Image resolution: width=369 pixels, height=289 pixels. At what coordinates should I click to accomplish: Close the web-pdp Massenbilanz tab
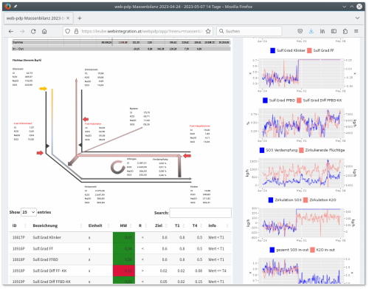click(68, 18)
